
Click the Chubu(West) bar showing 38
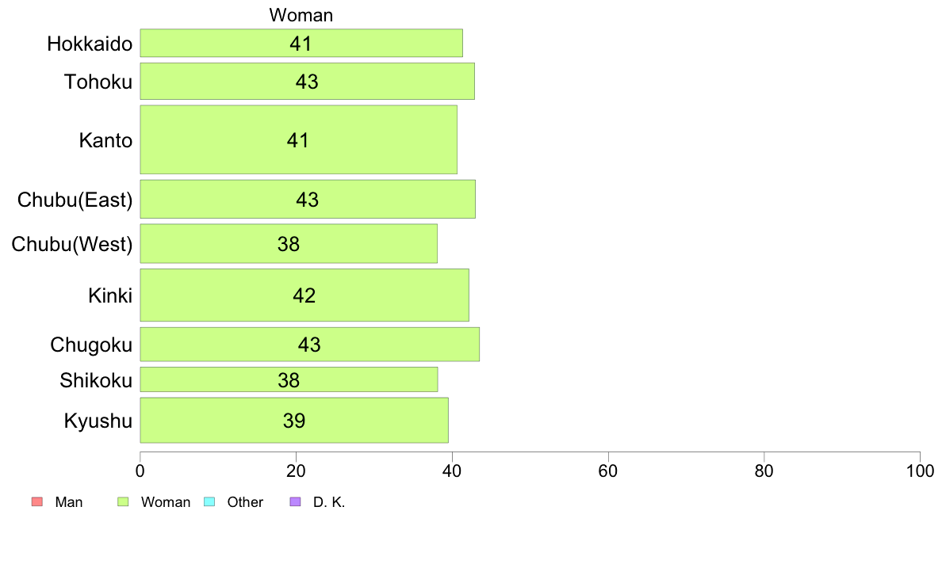point(289,244)
